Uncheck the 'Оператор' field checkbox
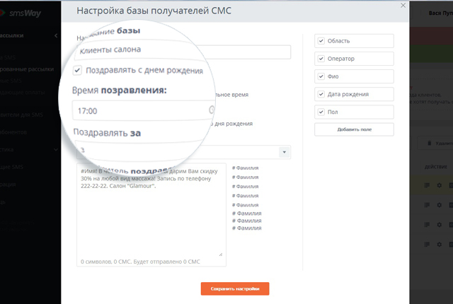Viewport: 453px width, 304px height. pyautogui.click(x=321, y=59)
